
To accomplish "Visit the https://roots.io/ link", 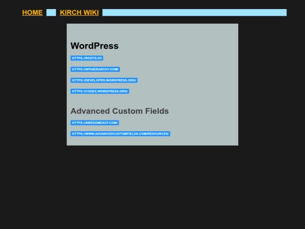I will (87, 58).
